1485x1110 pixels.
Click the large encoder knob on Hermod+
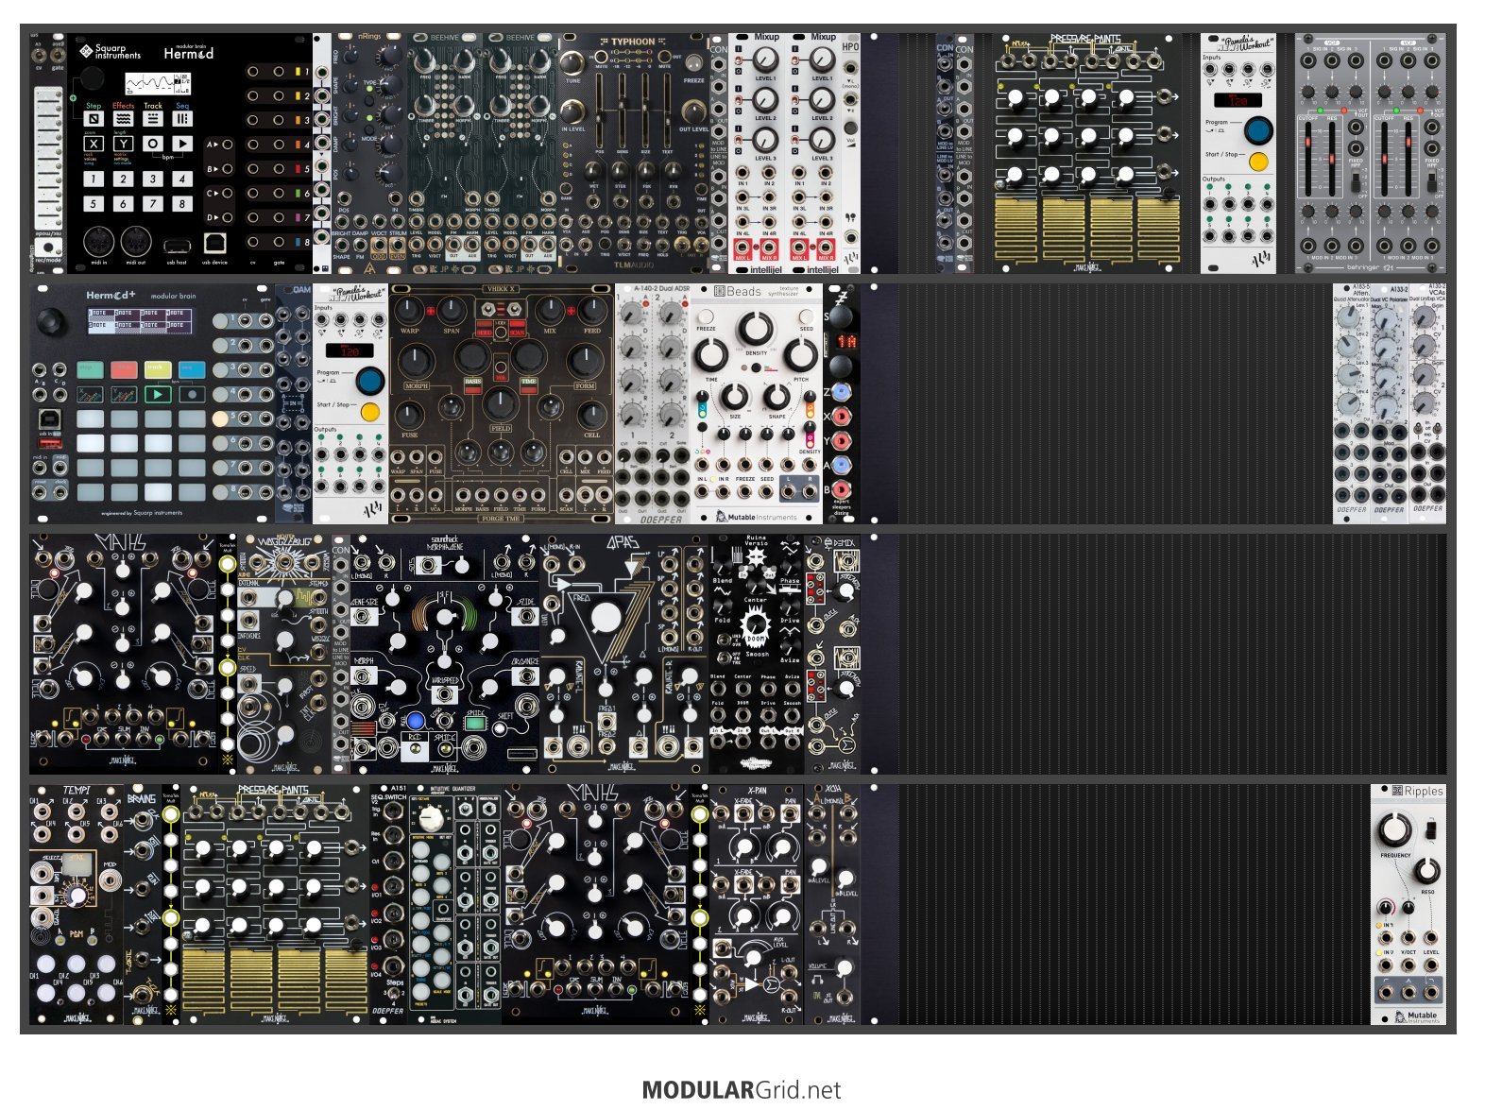(51, 321)
